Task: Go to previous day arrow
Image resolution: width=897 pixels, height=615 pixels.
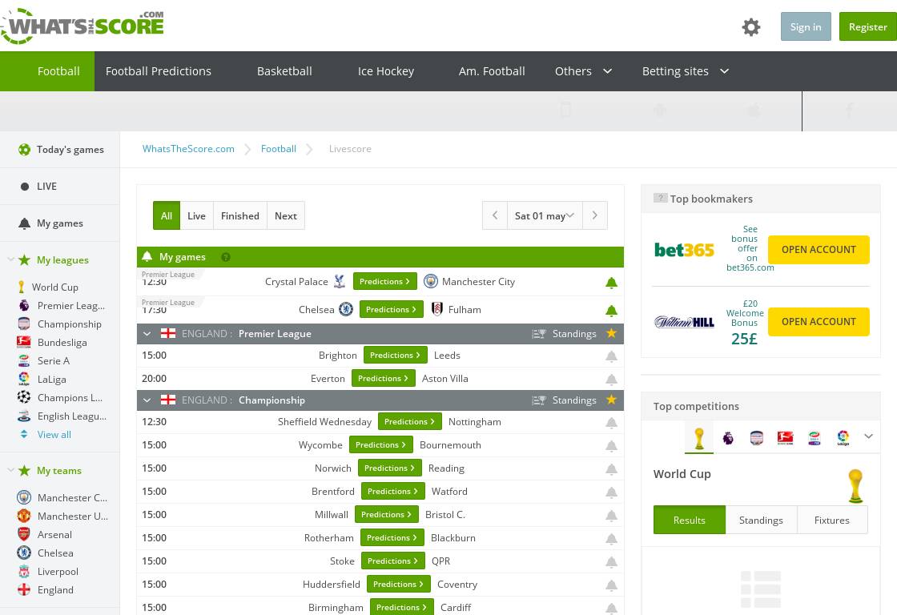Action: point(495,215)
